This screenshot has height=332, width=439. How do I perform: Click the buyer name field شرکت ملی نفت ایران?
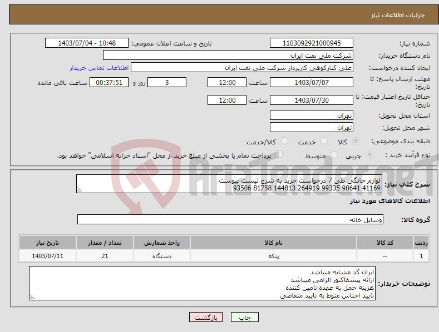(228, 56)
